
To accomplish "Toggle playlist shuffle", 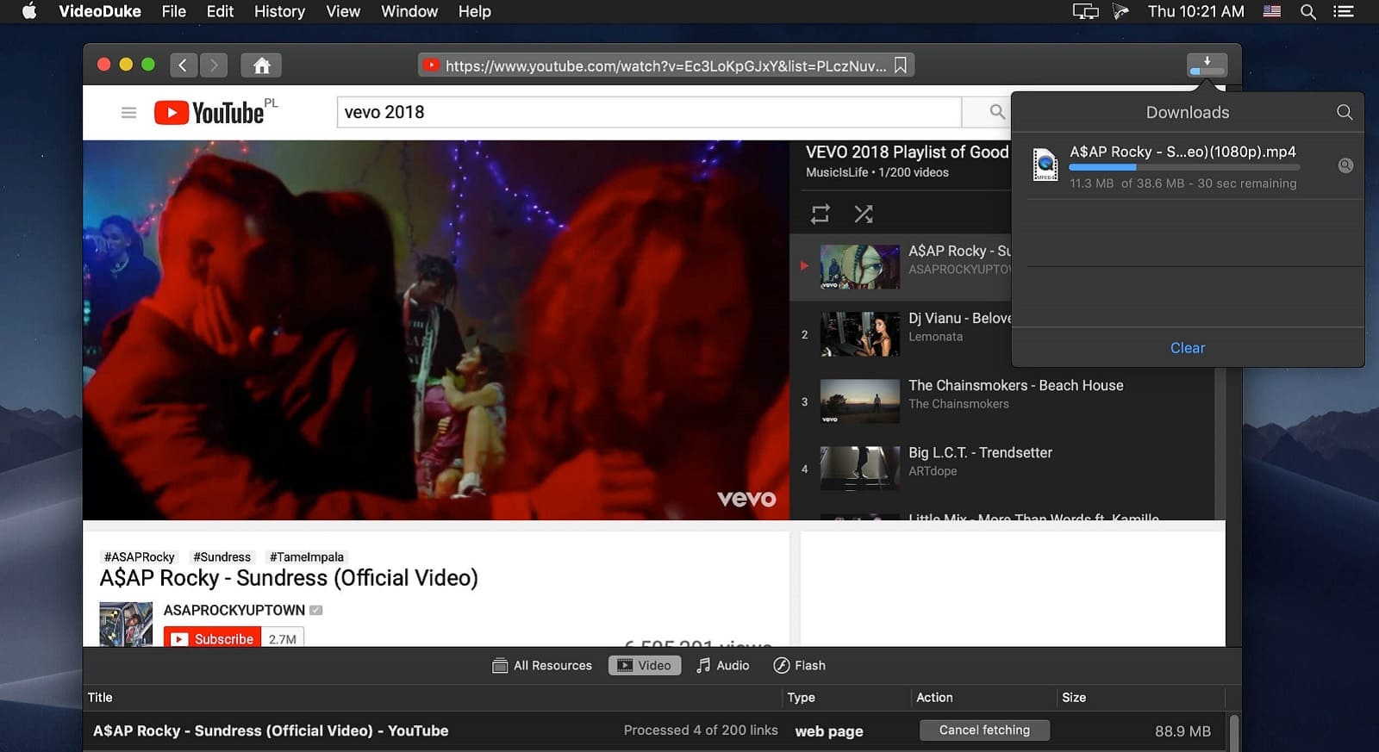I will pyautogui.click(x=863, y=214).
